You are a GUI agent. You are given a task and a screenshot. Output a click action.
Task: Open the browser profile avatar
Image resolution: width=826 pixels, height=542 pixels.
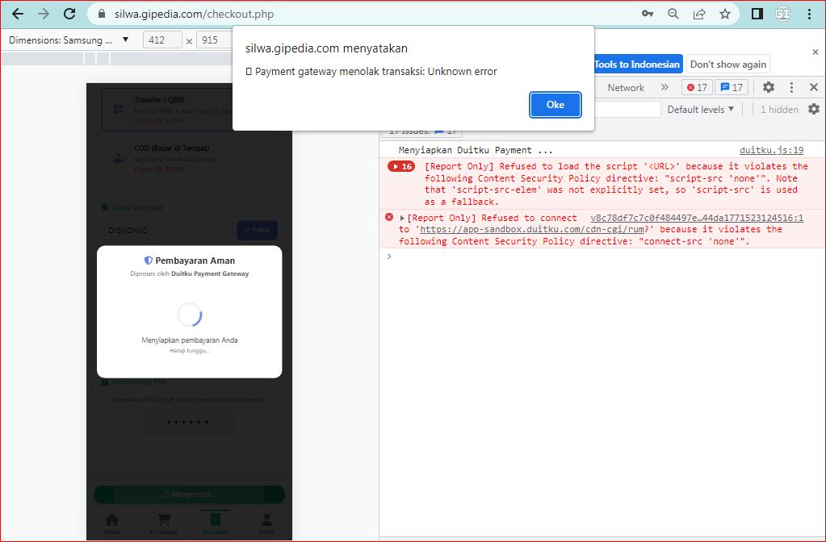pos(783,14)
